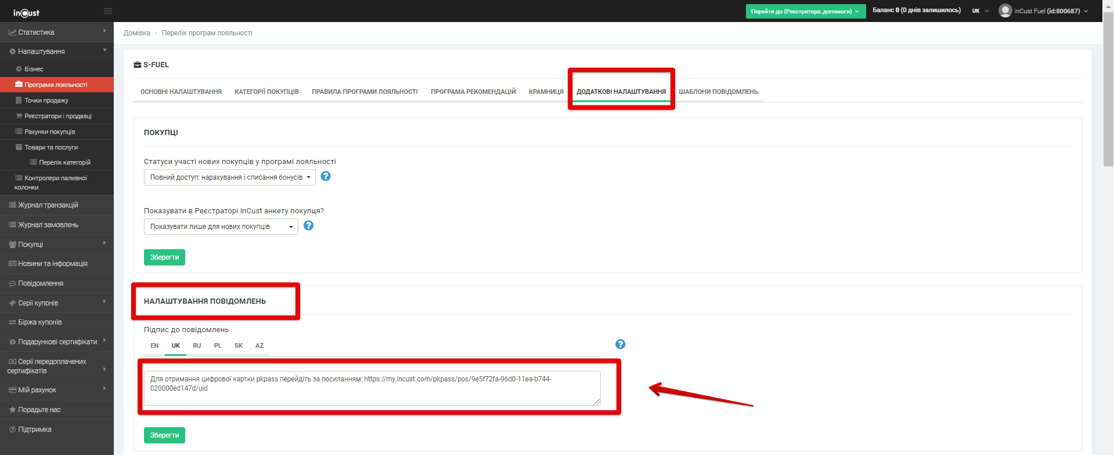Click help icon next to message signature tabs
The height and width of the screenshot is (455, 1114).
(x=620, y=344)
